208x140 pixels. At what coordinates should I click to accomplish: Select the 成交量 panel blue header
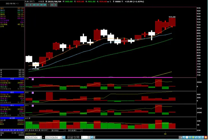point(12,118)
